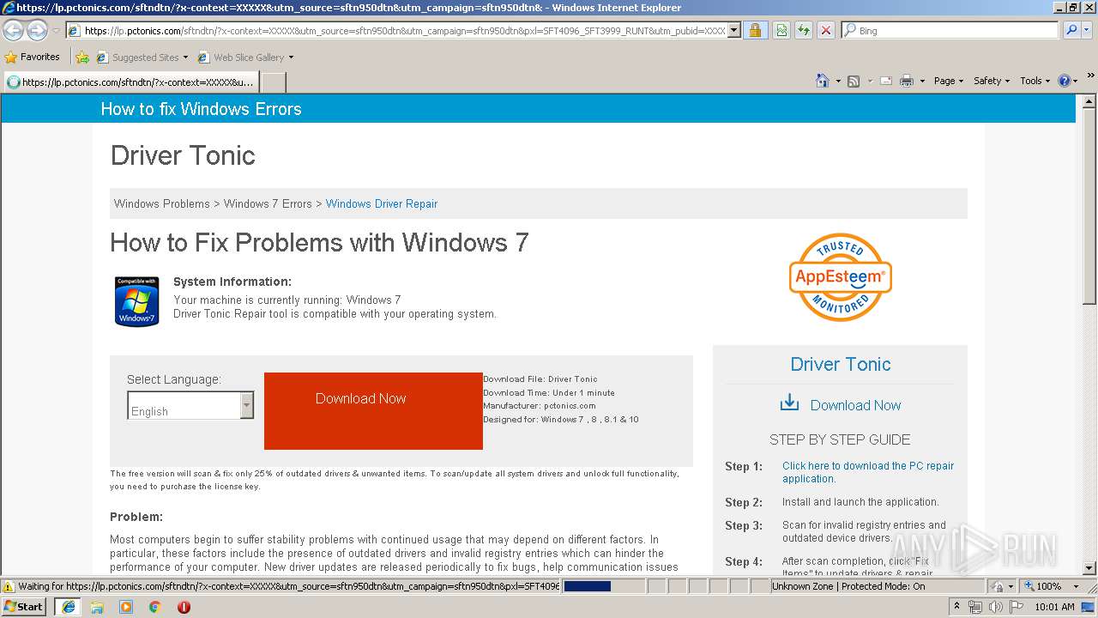1098x618 pixels.
Task: Click the Show Desktop button
Action: pos(1089,607)
